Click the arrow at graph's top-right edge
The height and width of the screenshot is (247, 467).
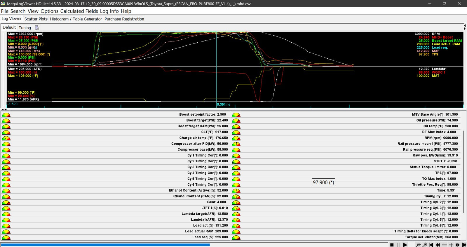465,27
